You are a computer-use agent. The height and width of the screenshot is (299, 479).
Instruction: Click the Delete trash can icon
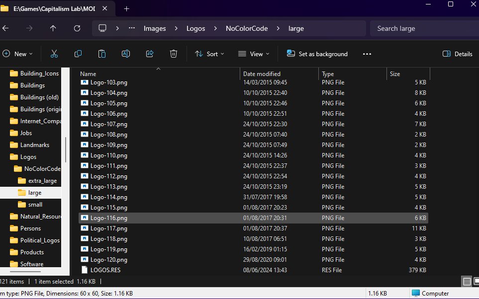174,54
